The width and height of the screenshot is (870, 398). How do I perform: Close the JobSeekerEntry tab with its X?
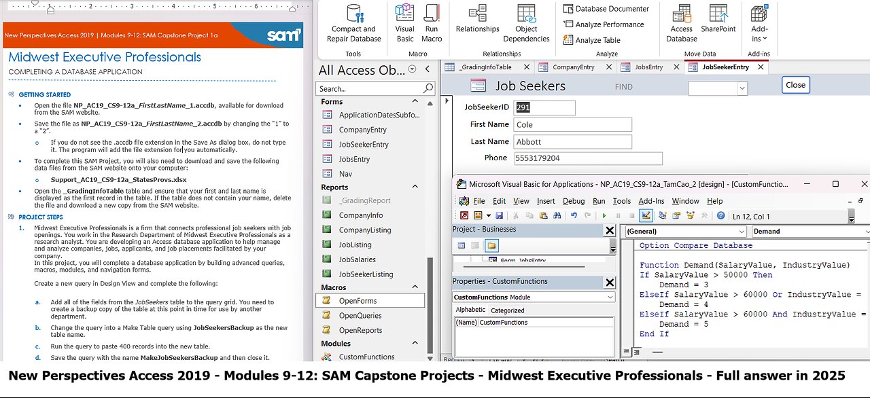pyautogui.click(x=761, y=67)
